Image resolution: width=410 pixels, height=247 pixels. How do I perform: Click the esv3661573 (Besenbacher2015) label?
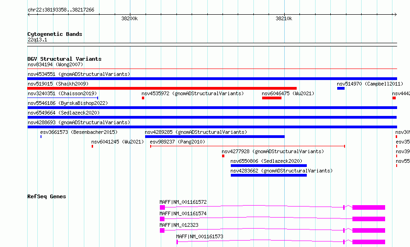(x=79, y=132)
